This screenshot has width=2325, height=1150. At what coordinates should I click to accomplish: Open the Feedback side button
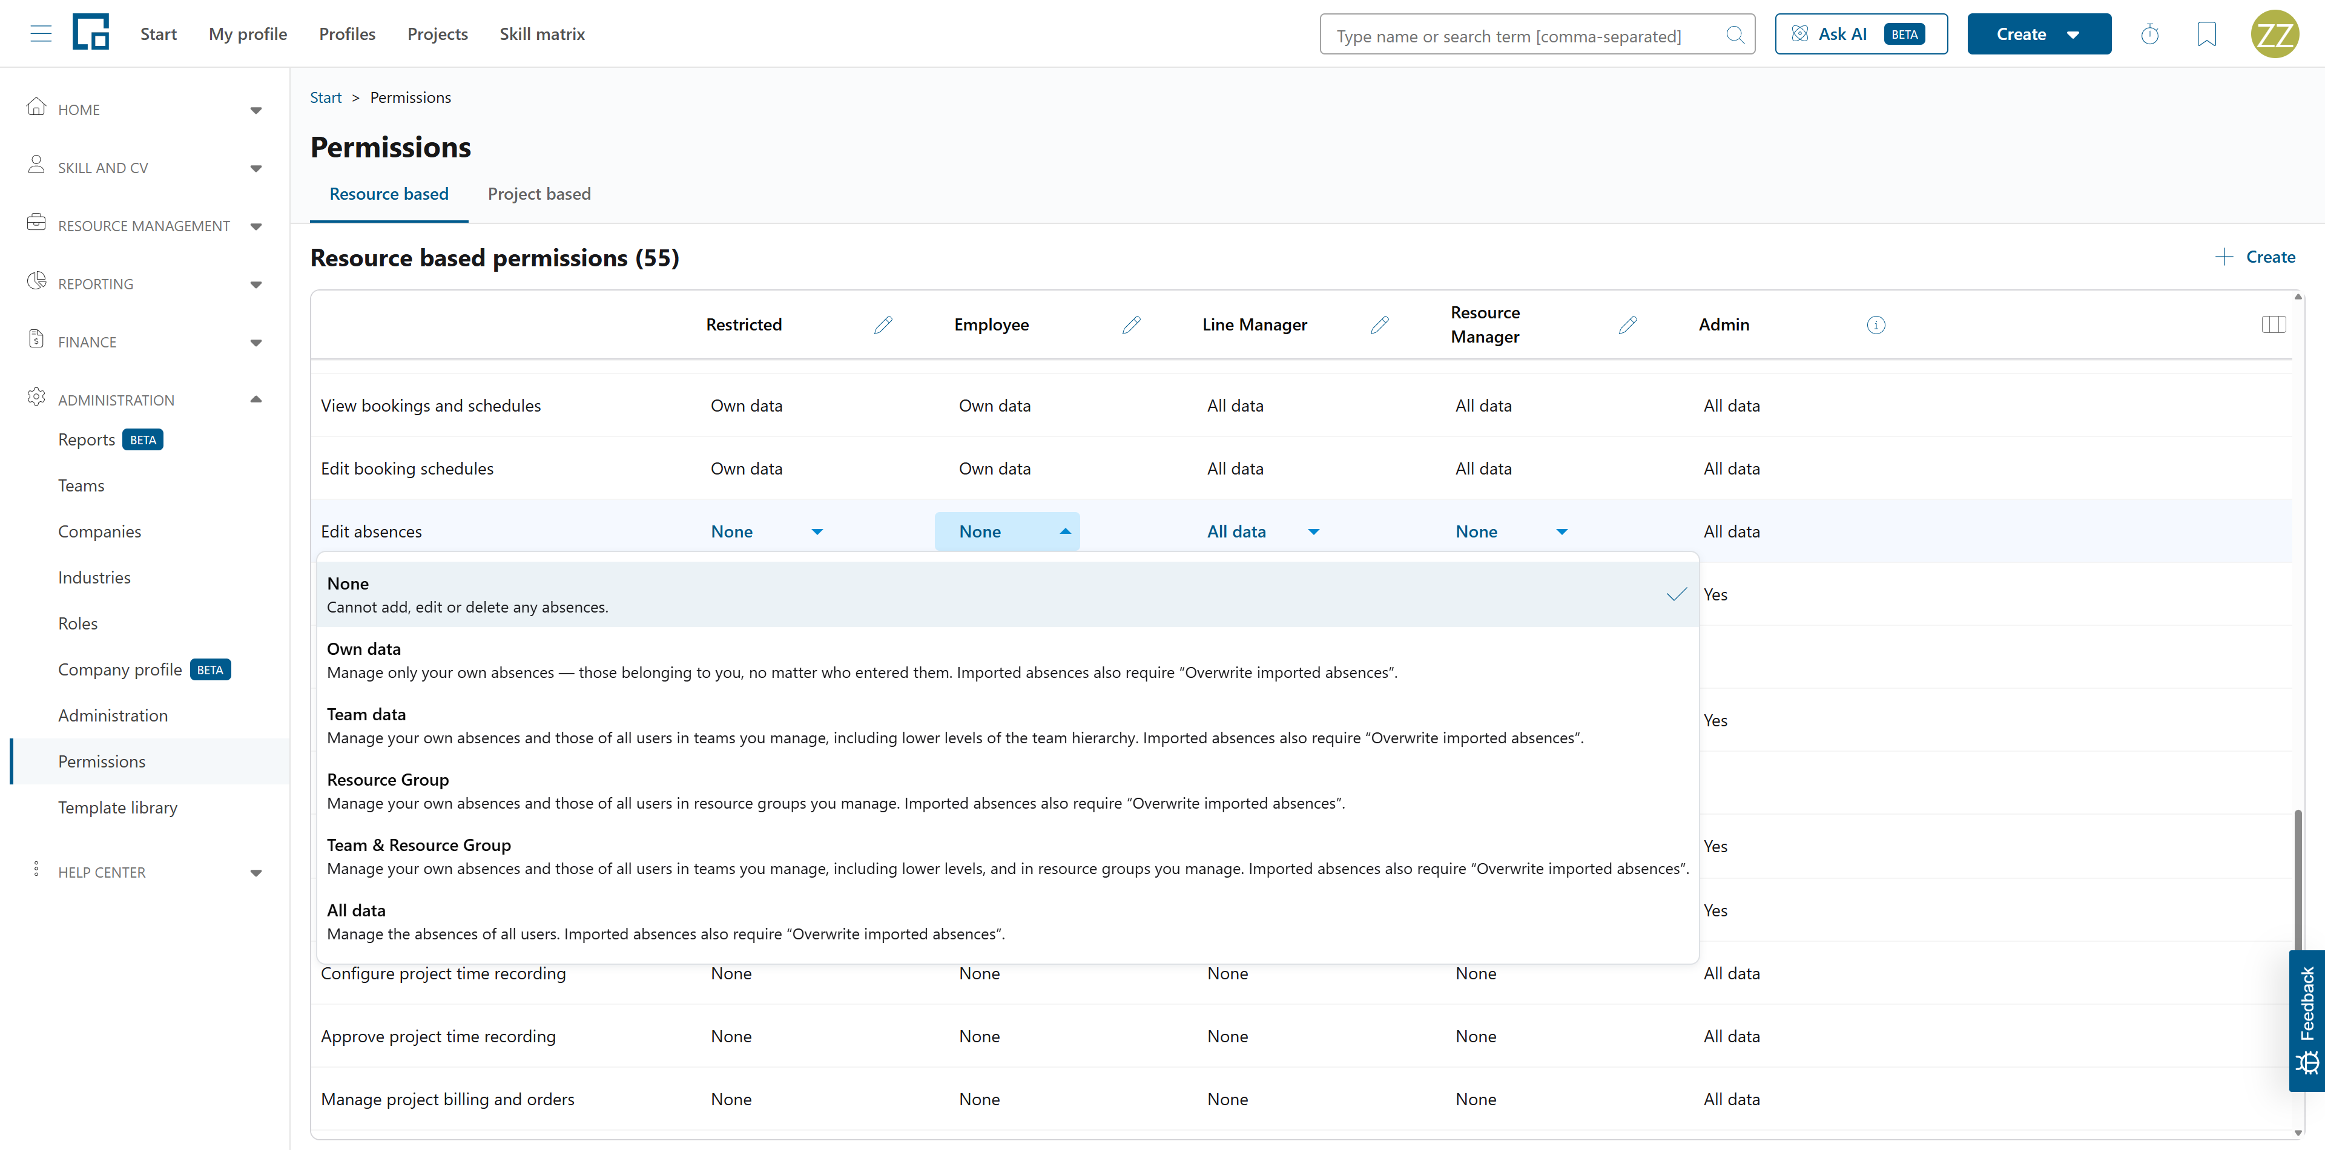pos(2306,1021)
